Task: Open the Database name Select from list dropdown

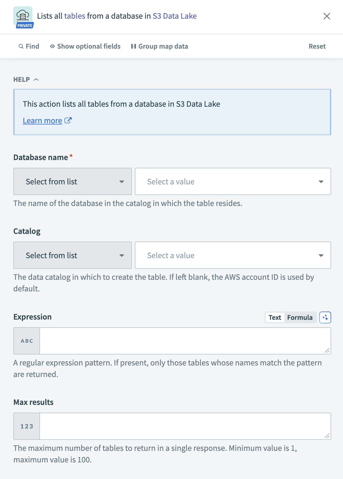Action: 72,181
